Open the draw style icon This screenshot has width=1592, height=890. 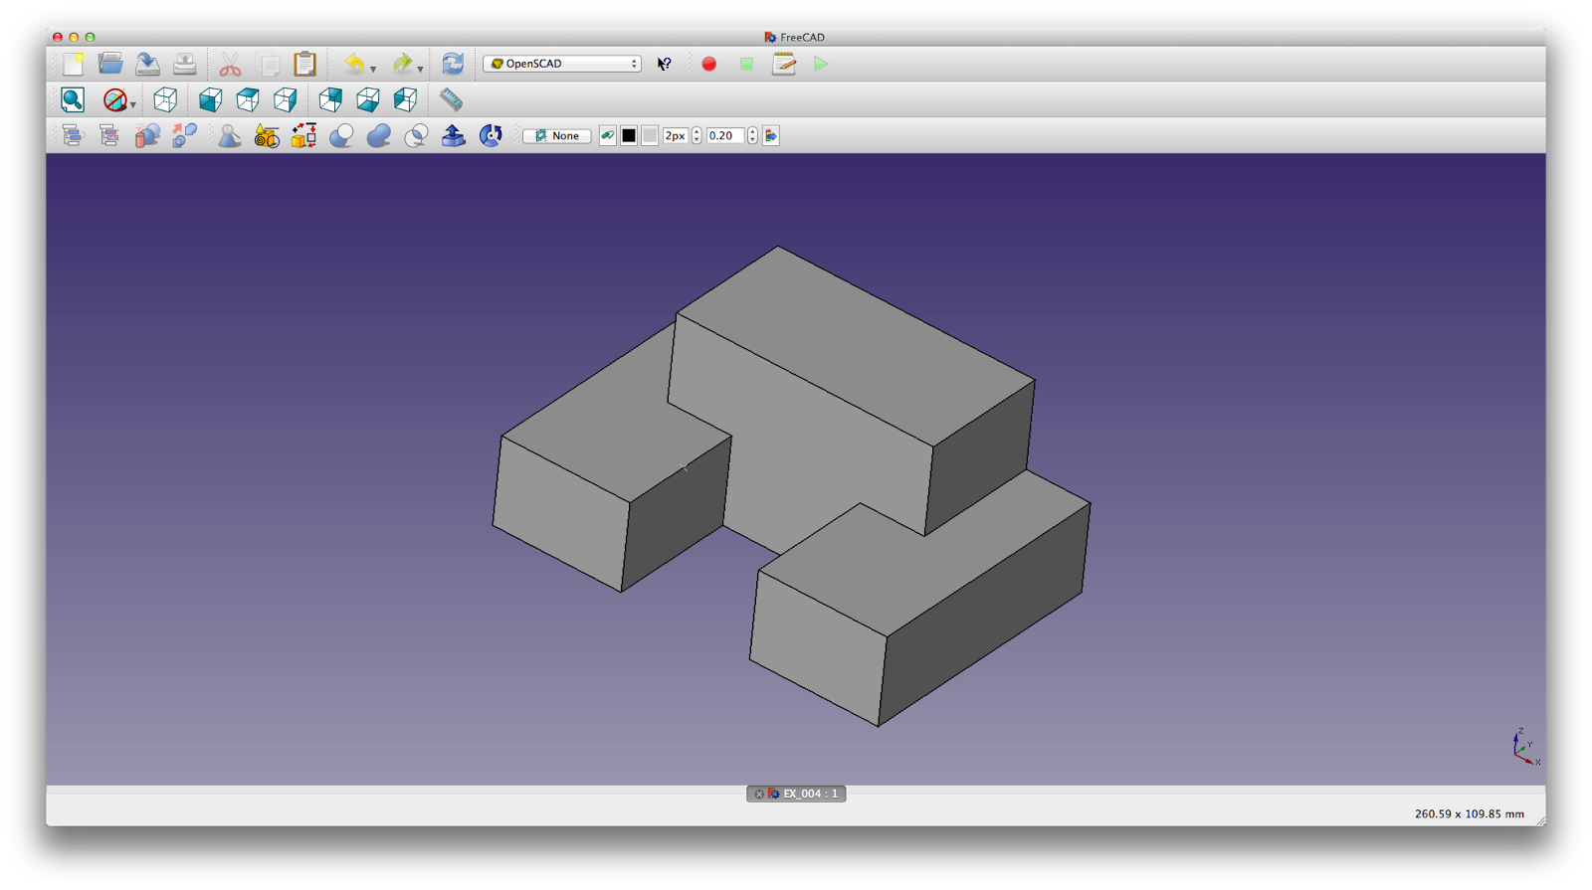click(x=114, y=99)
